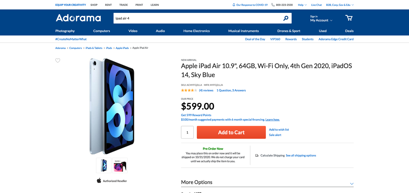Click the search magnifier icon
The width and height of the screenshot is (409, 193).
tap(286, 18)
